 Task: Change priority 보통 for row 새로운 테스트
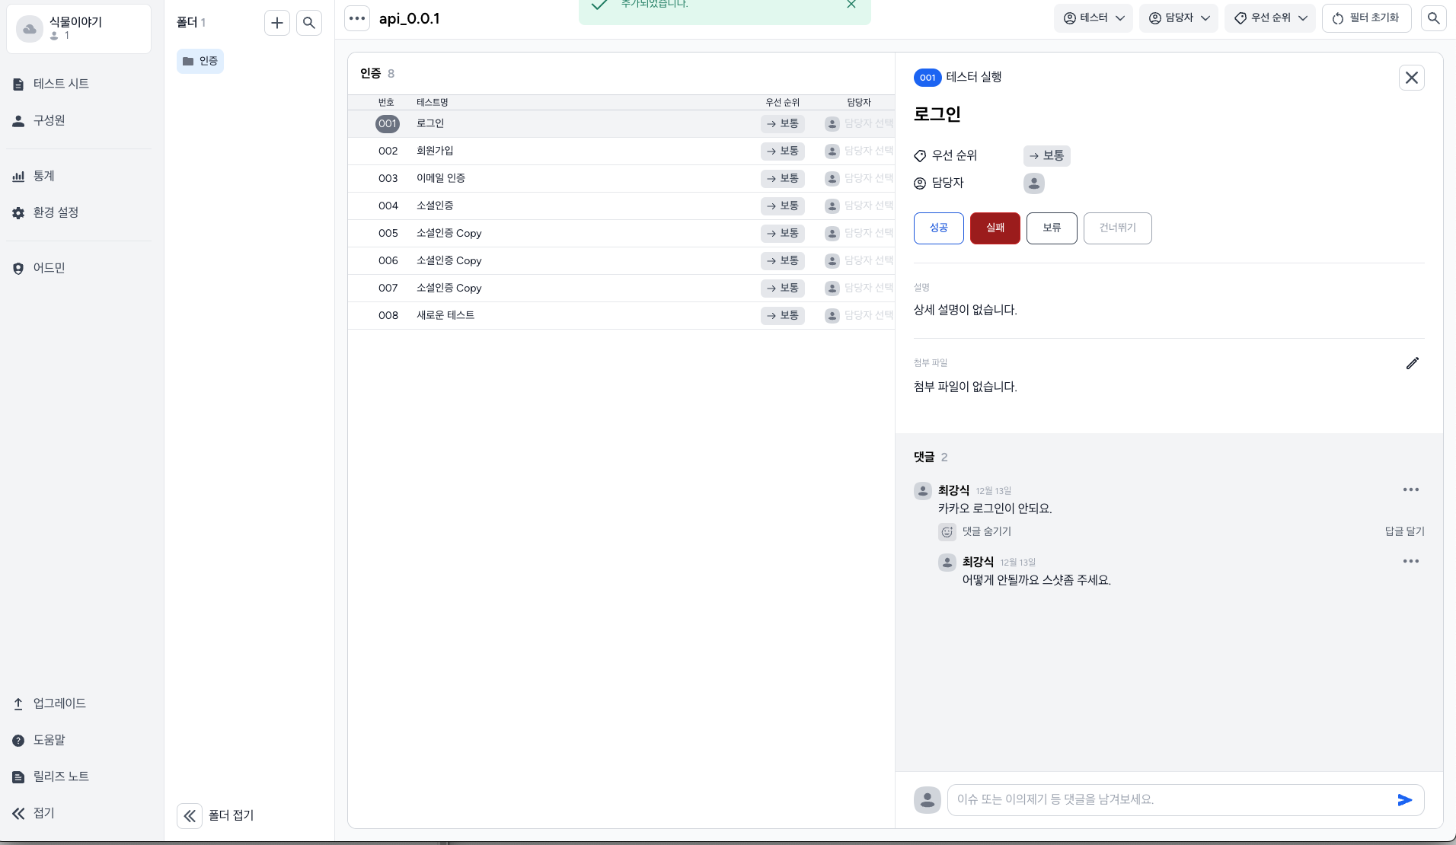click(x=783, y=315)
